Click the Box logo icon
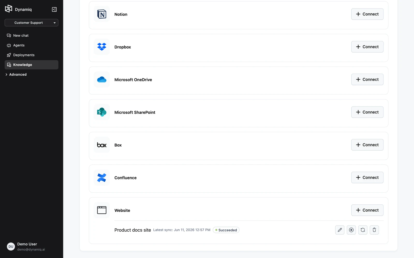 tap(102, 145)
